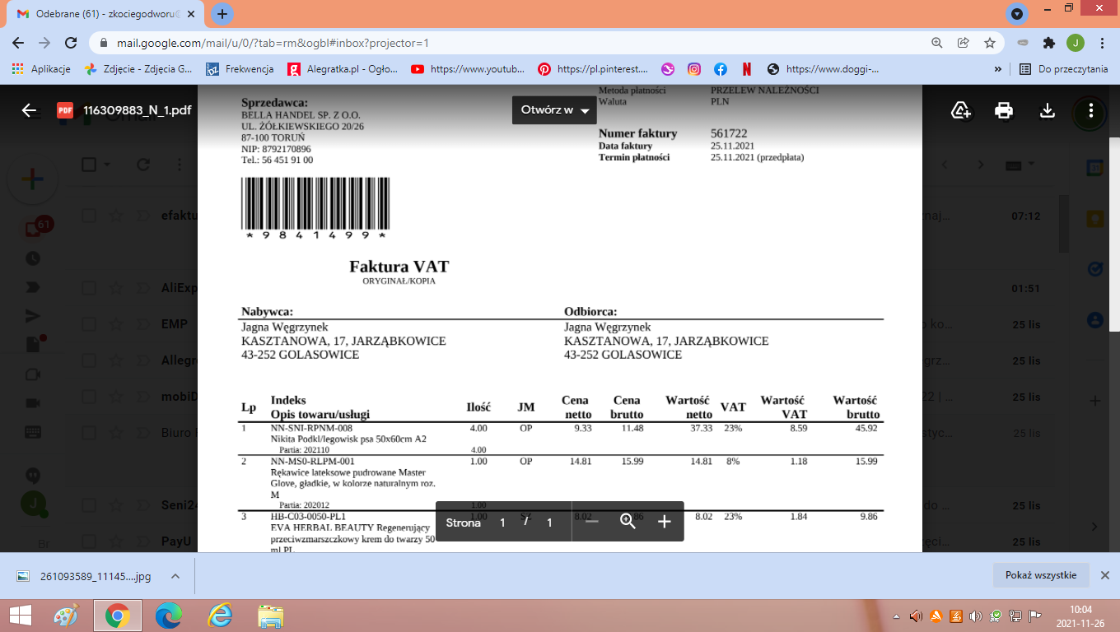Open the Chrome Extensions puzzle menu
The height and width of the screenshot is (632, 1120).
click(x=1048, y=43)
